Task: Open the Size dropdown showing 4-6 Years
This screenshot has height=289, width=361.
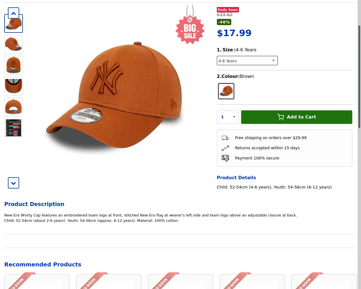Action: point(247,61)
